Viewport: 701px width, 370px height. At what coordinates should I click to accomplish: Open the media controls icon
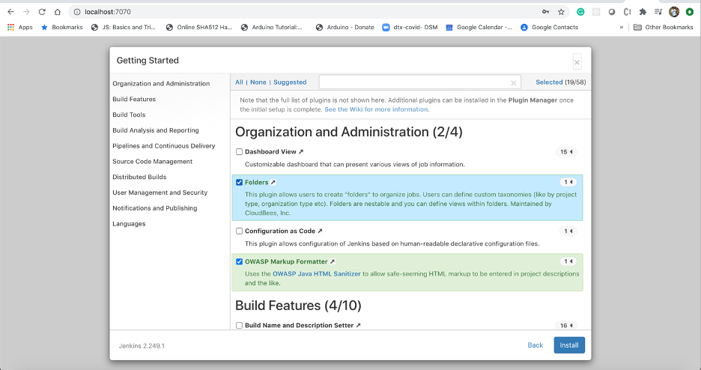click(x=658, y=12)
